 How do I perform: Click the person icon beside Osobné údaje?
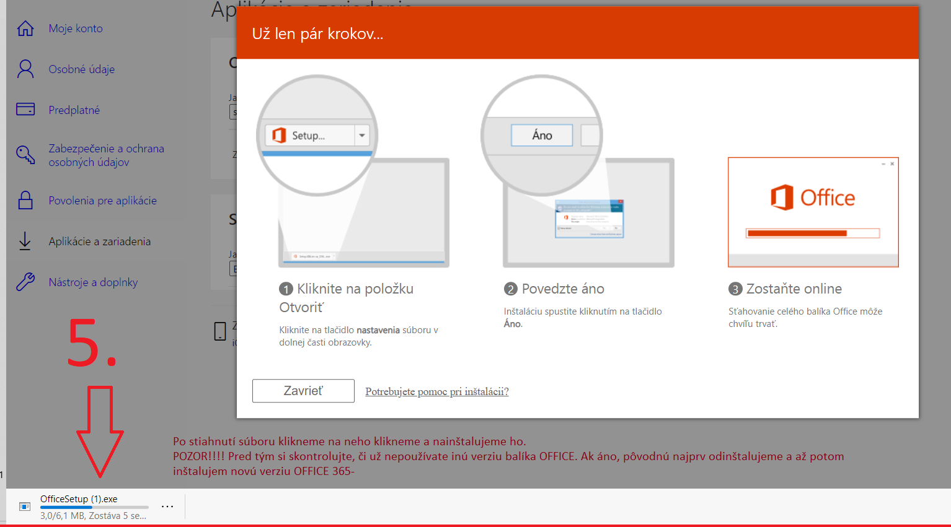coord(25,69)
